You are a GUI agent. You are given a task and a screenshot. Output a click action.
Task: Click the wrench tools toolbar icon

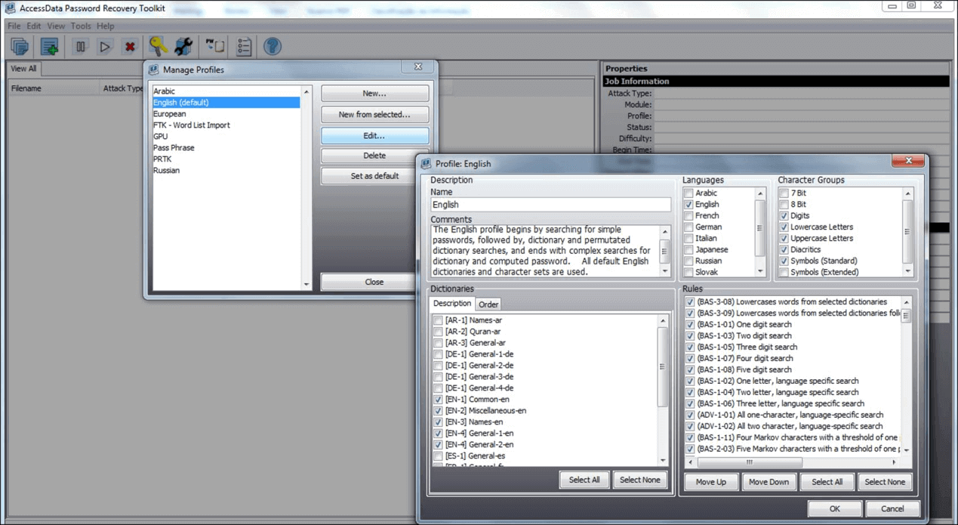tap(183, 47)
